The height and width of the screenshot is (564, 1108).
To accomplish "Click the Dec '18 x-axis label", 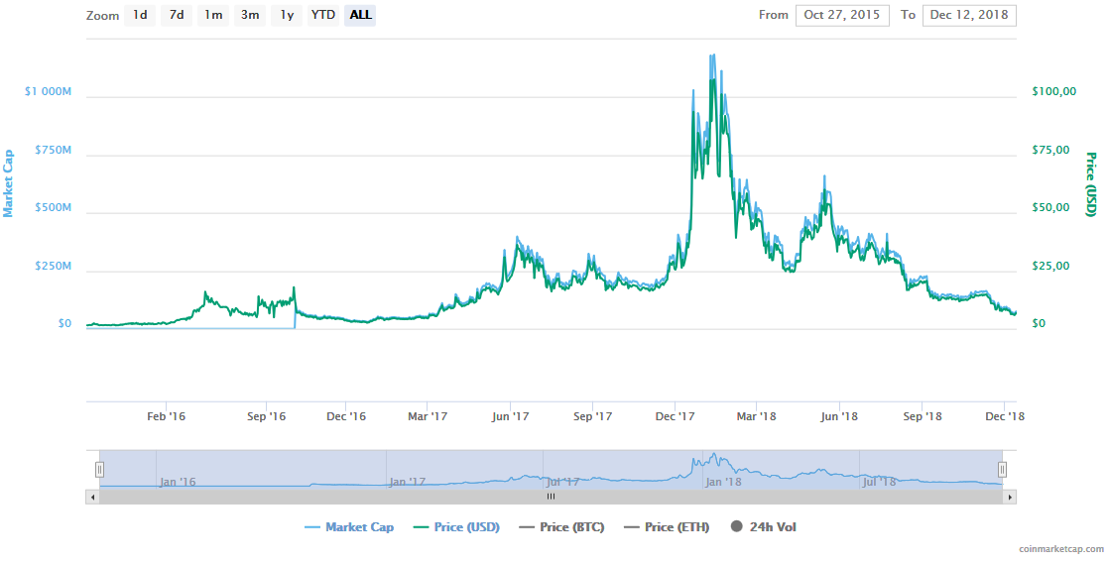I will tap(1004, 417).
